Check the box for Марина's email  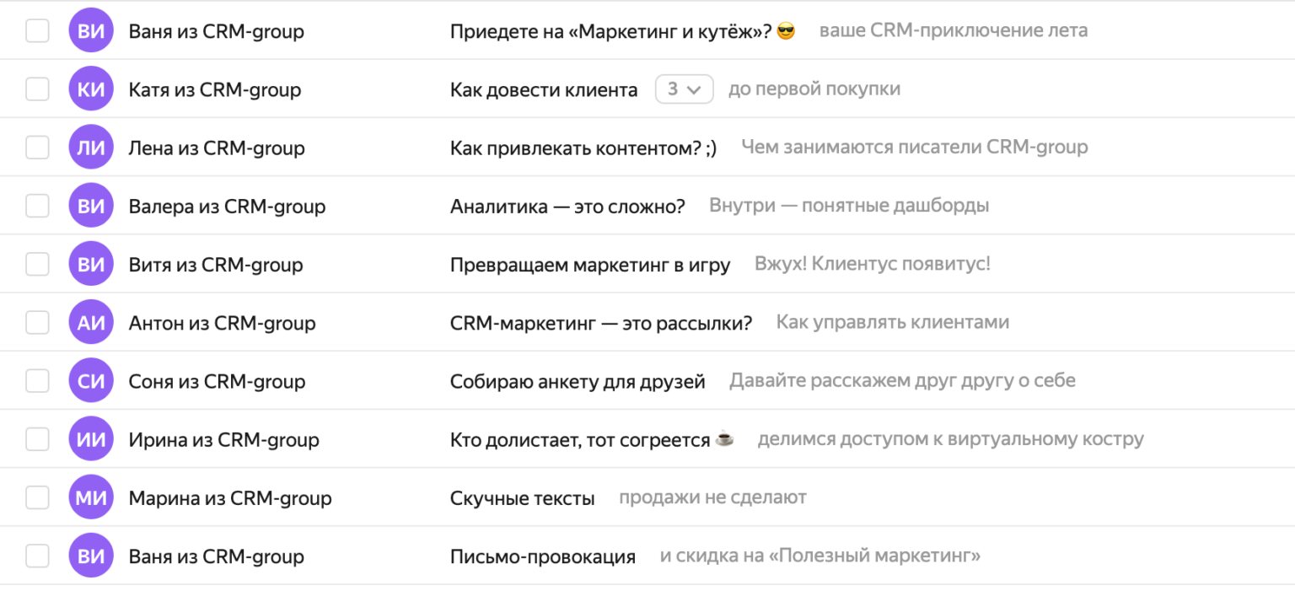[37, 498]
